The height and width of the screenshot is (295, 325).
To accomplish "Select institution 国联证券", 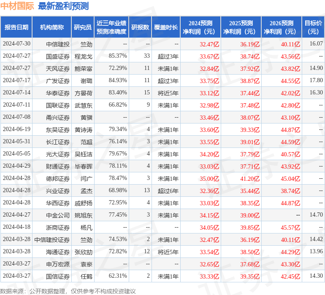I will coord(58,105).
